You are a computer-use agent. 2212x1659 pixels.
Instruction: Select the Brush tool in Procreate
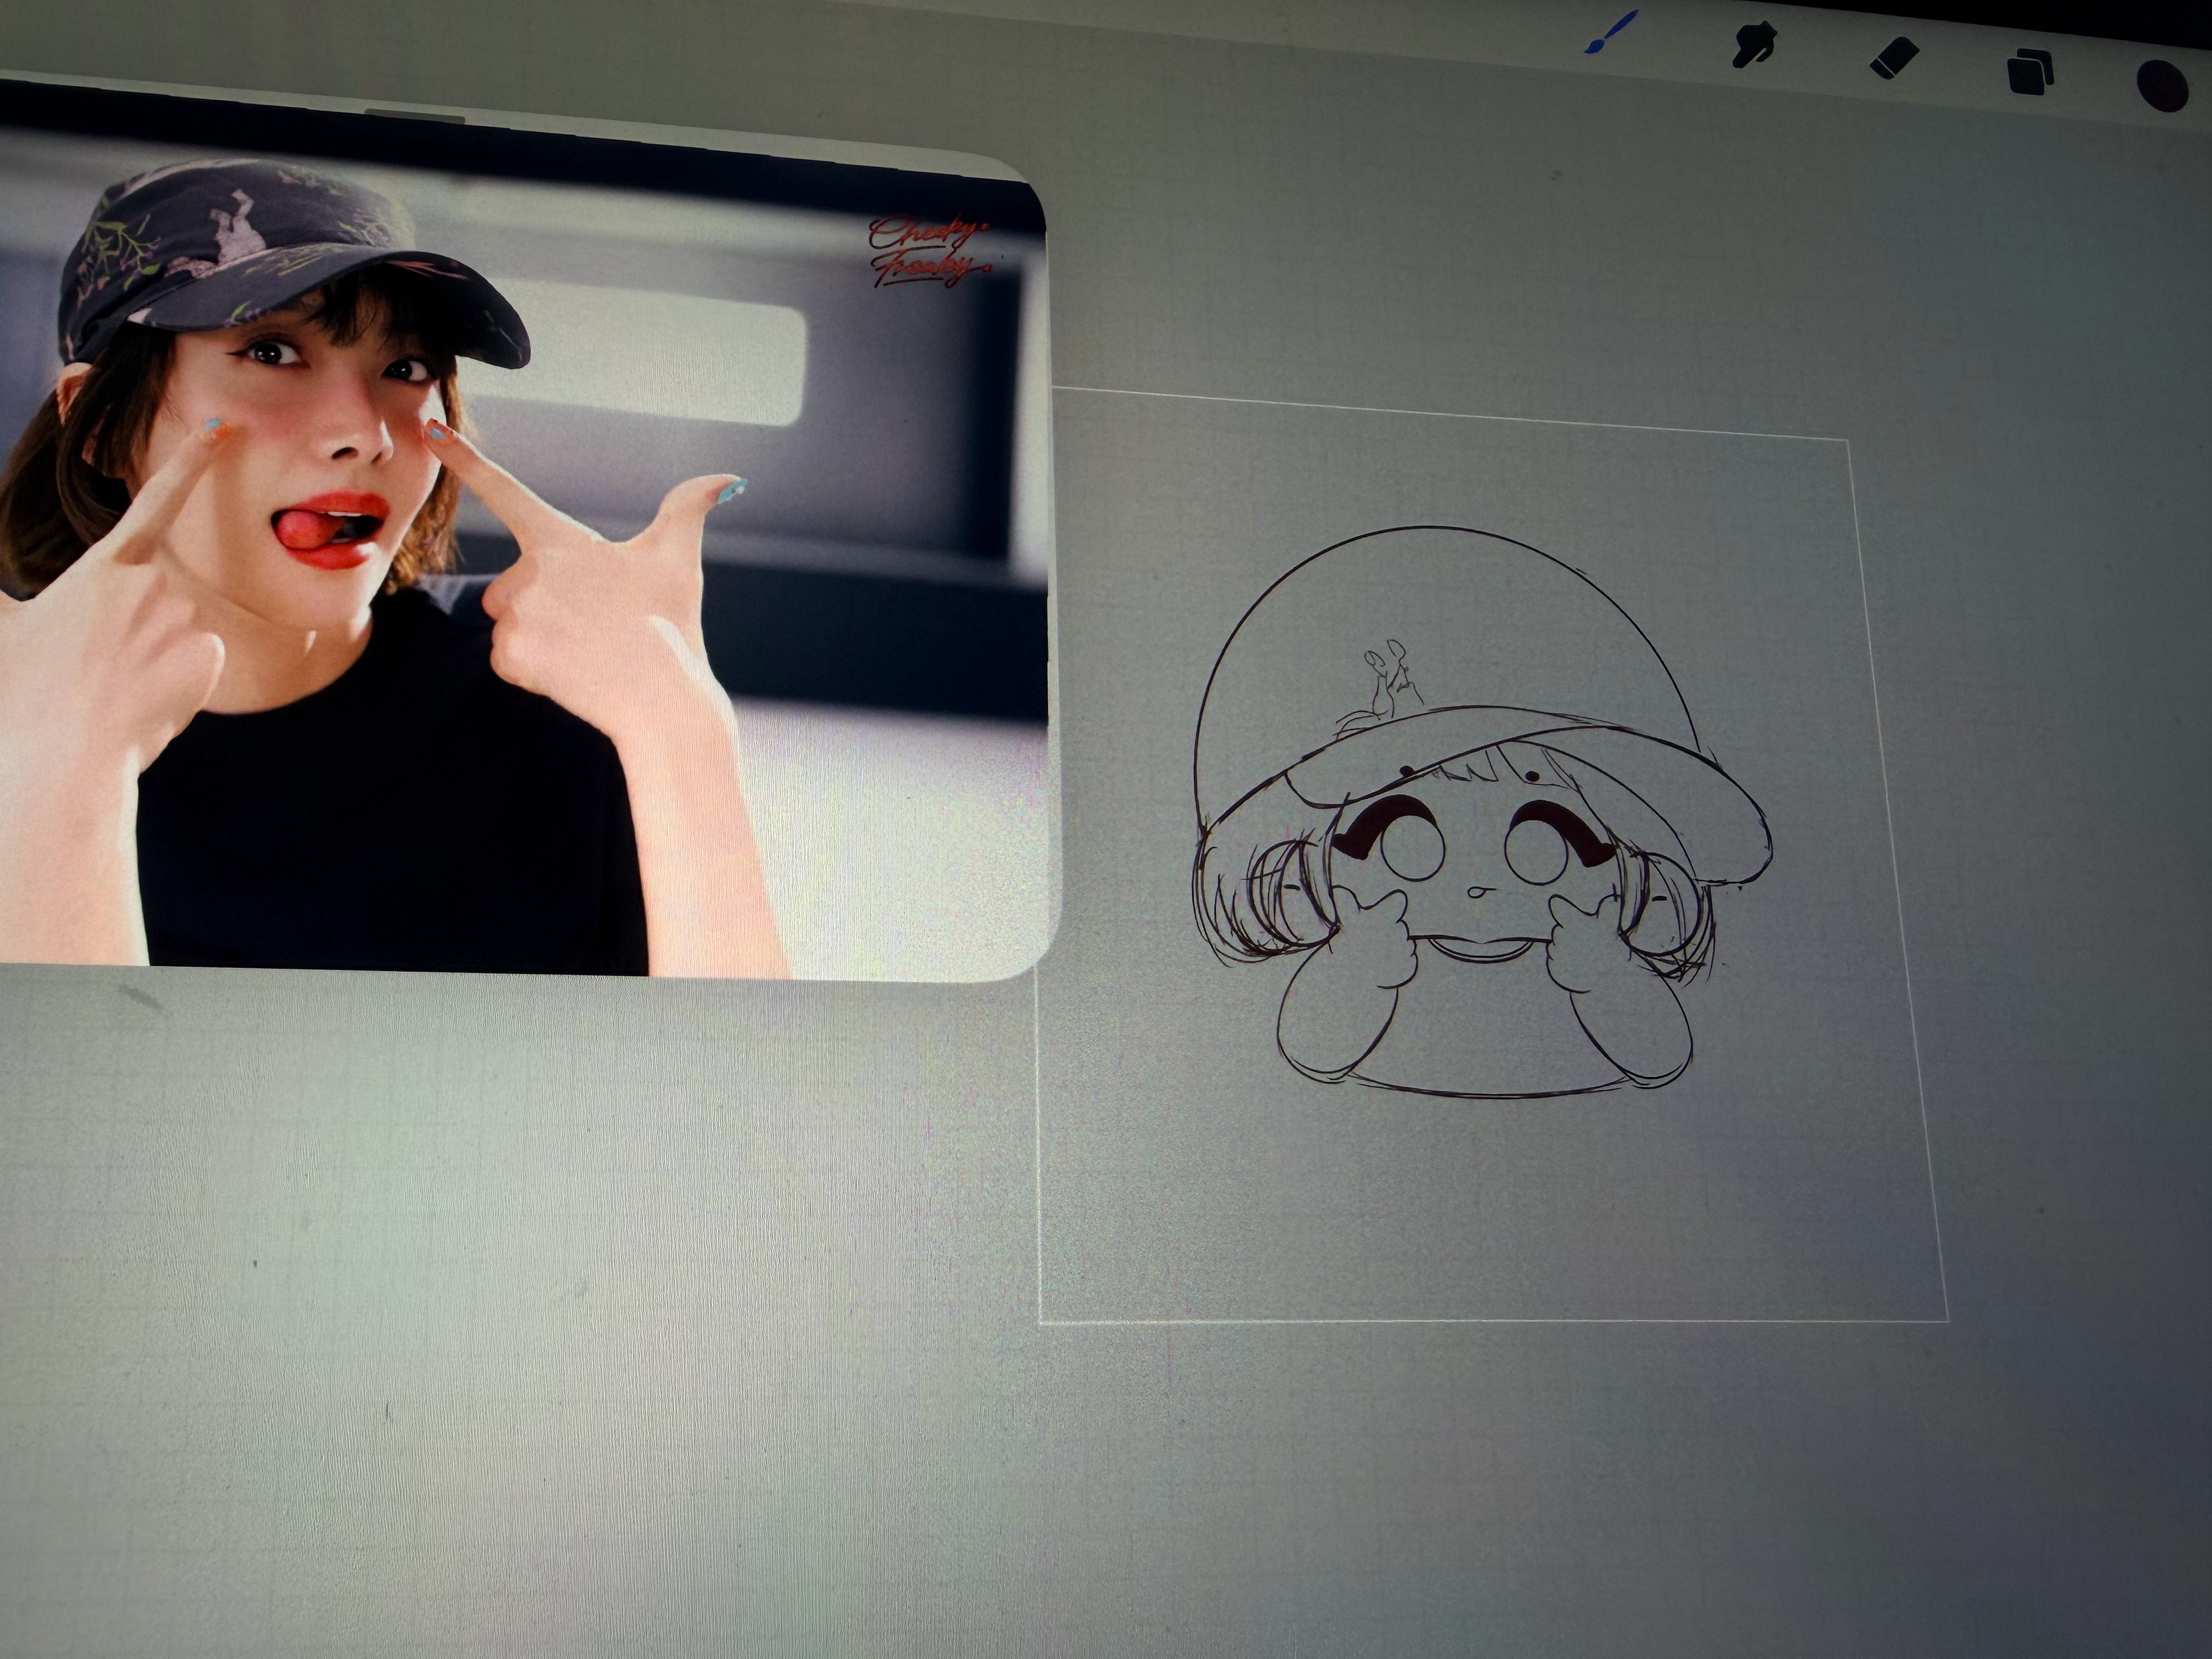[1611, 33]
